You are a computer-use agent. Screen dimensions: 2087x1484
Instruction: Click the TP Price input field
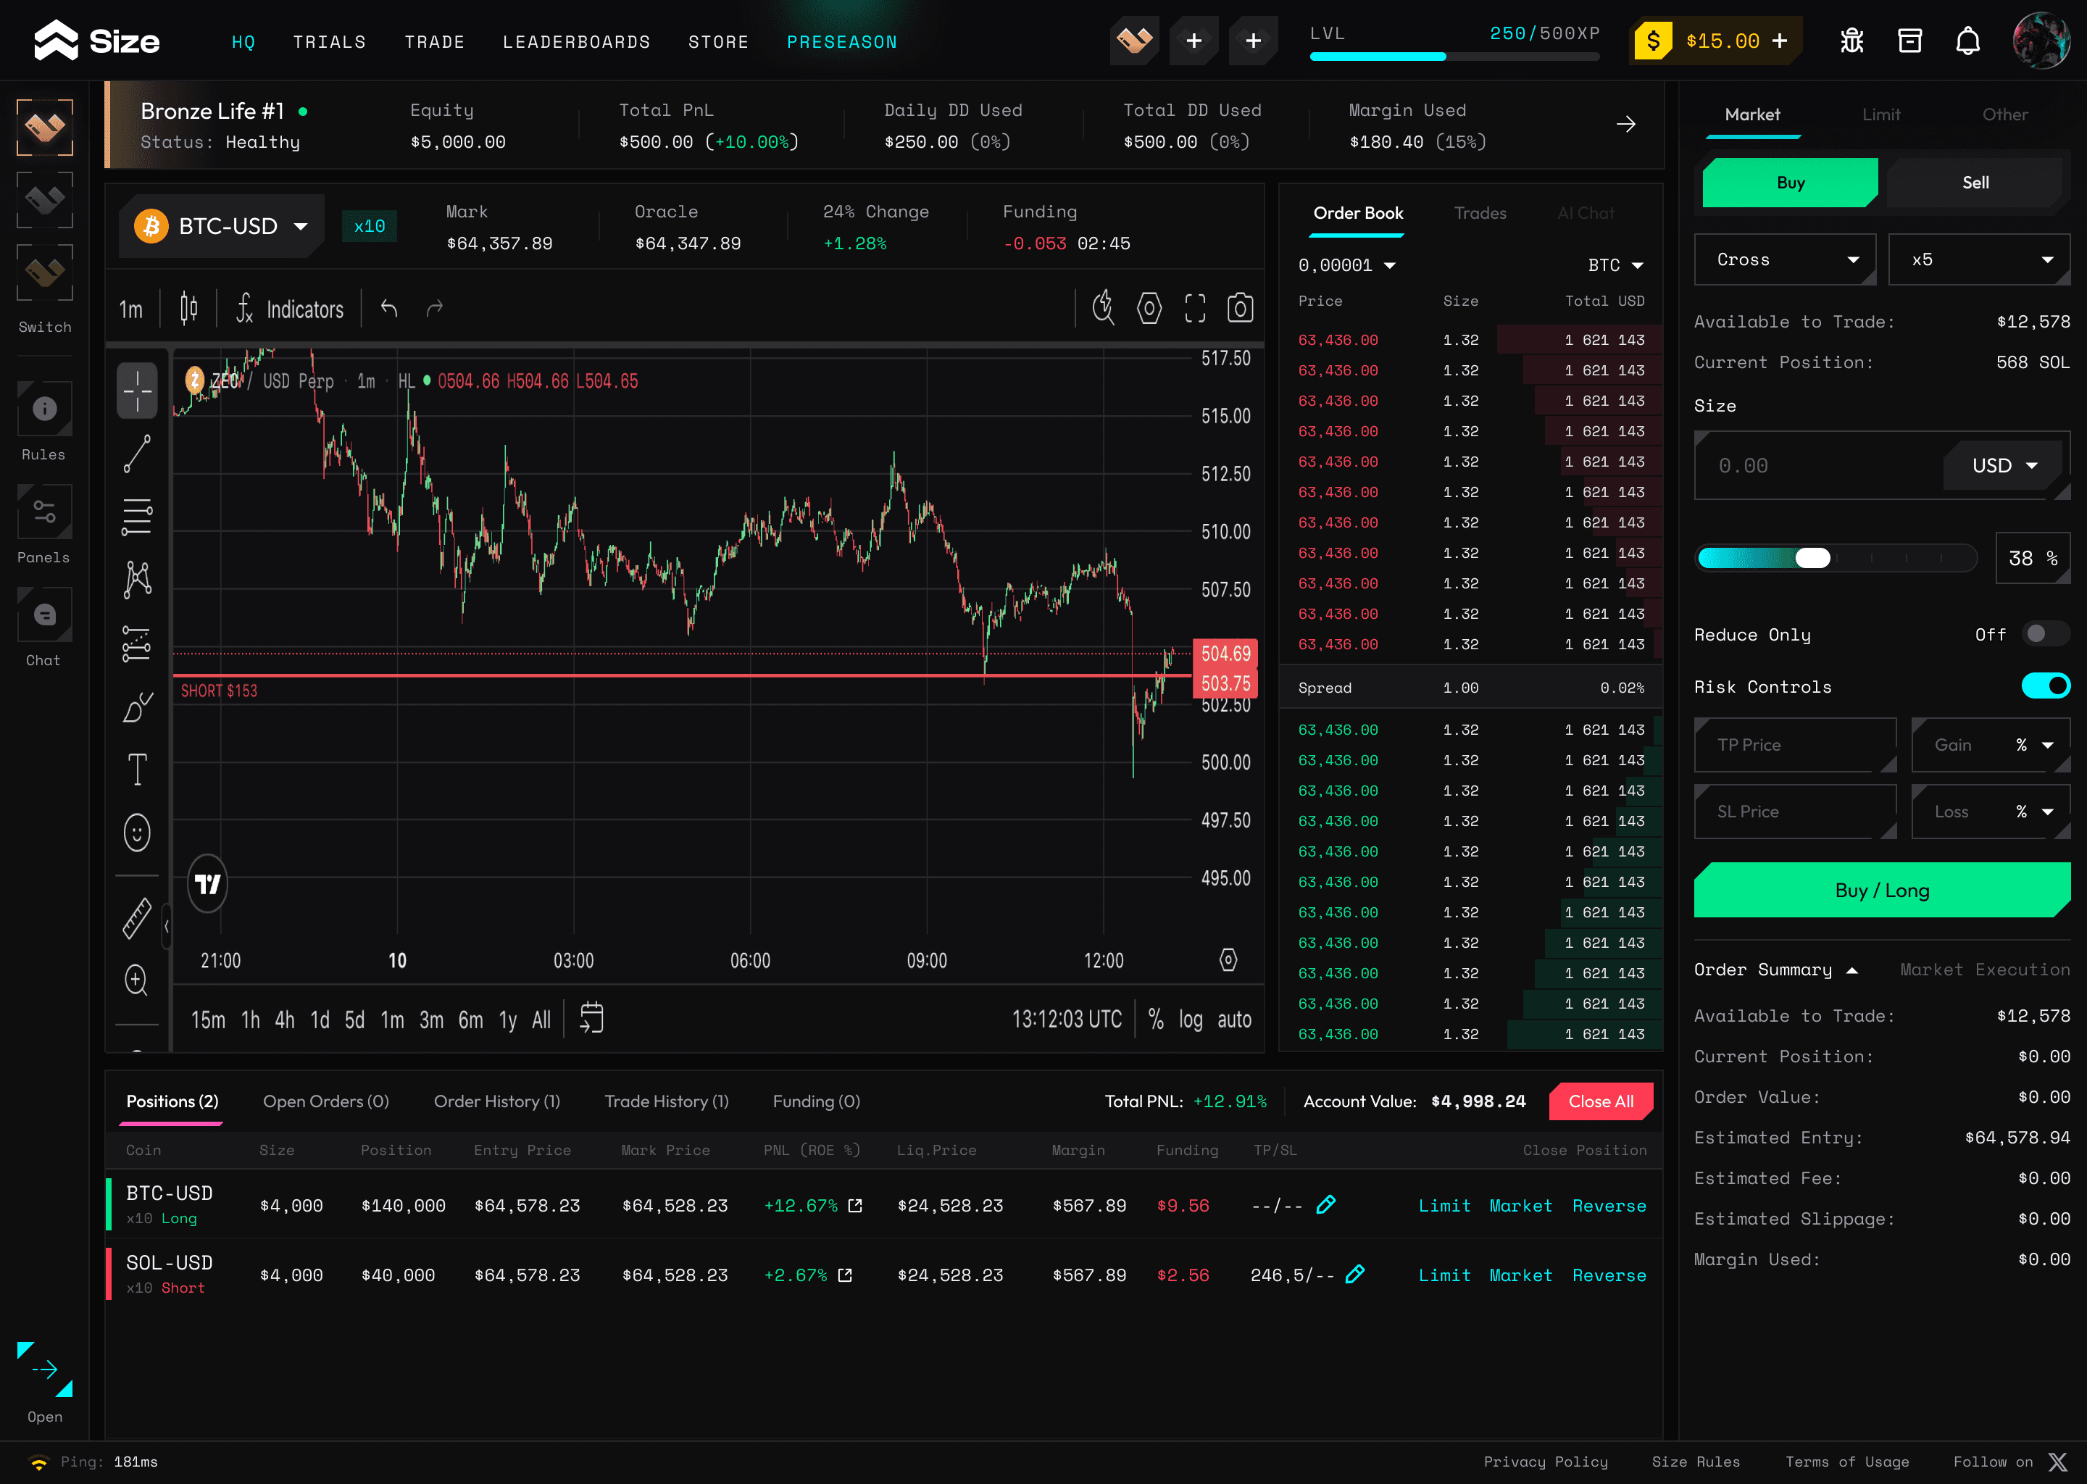pos(1796,745)
